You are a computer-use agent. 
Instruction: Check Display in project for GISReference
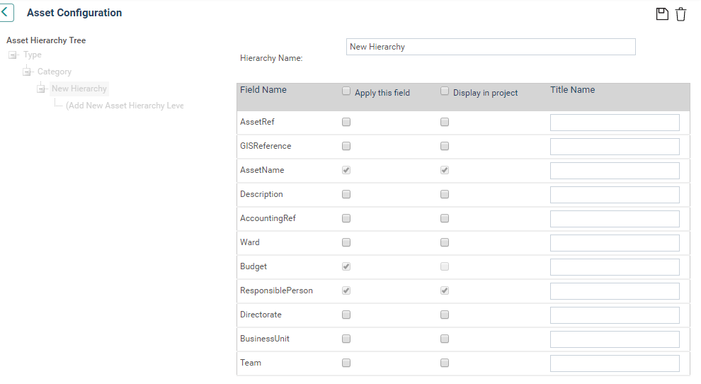pyautogui.click(x=445, y=146)
